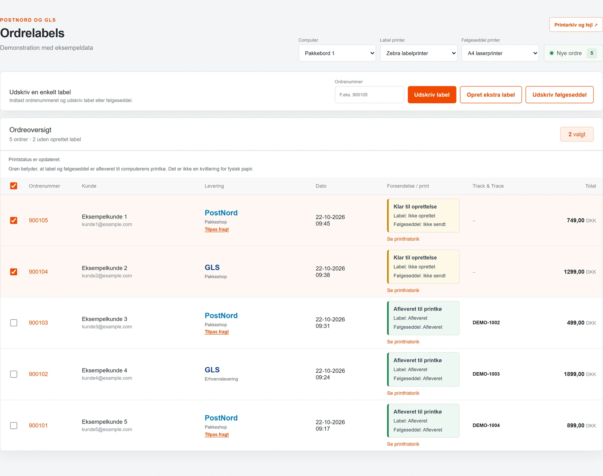Click tracking number DEMO-1003

coord(486,374)
